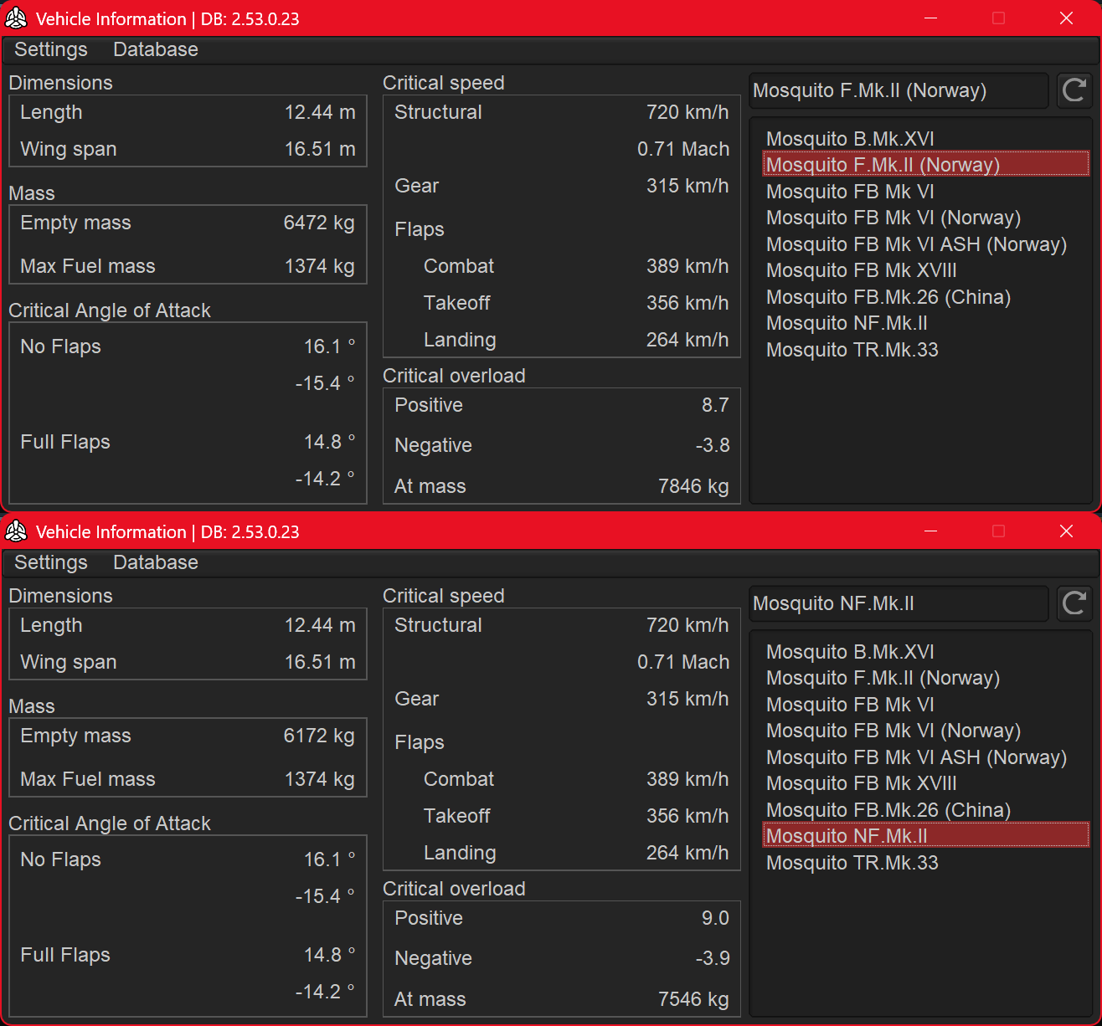Select Mosquito FB.Mk.26 (China) in the lower list
The height and width of the screenshot is (1026, 1102).
tap(926, 810)
